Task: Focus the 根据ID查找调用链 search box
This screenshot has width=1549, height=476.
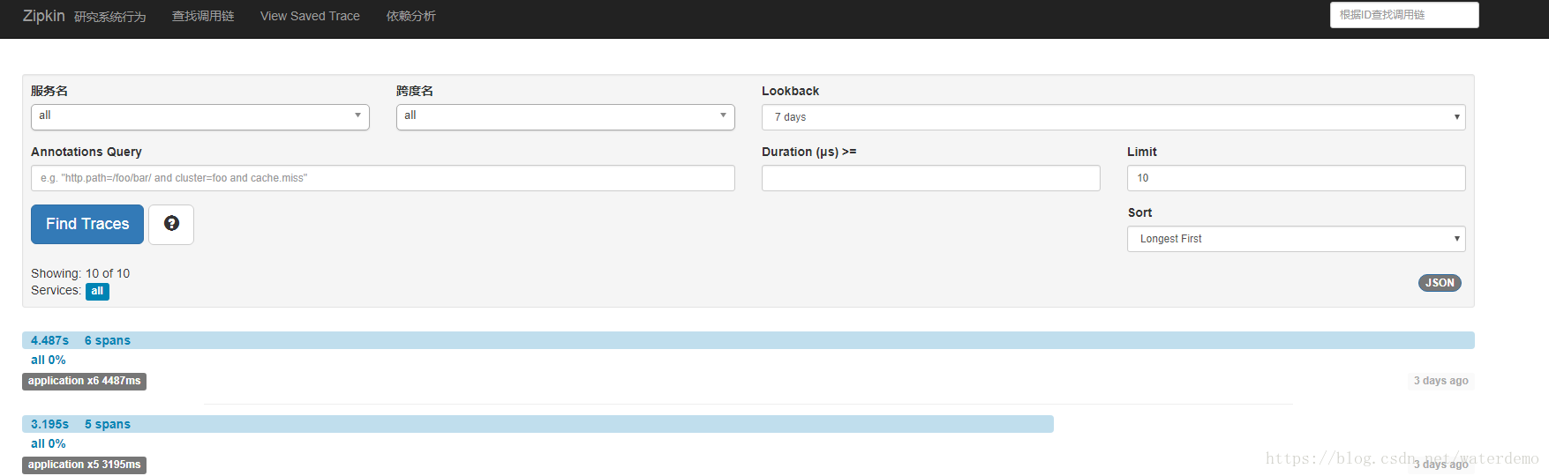Action: coord(1404,15)
